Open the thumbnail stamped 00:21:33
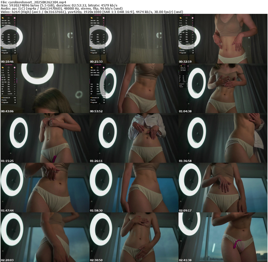The image size is (268, 262). pos(134,39)
